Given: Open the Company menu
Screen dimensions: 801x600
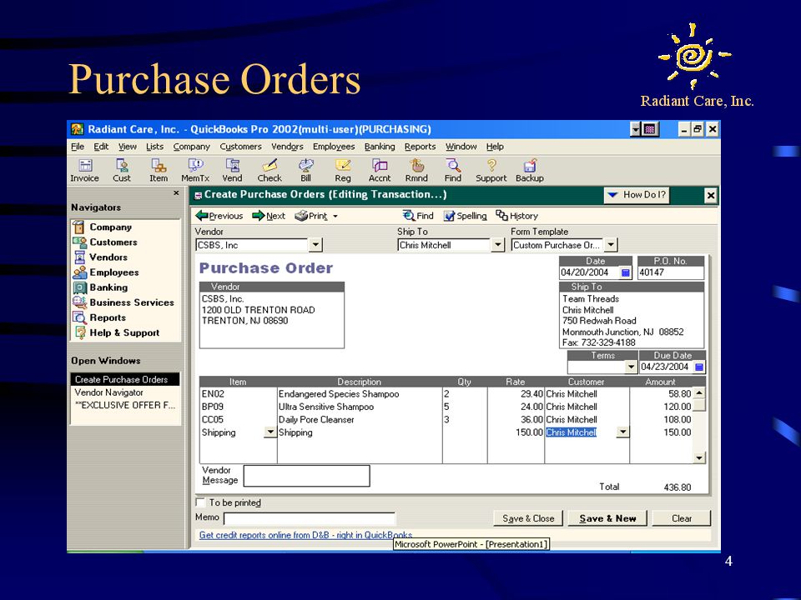Looking at the screenshot, I should tap(192, 147).
